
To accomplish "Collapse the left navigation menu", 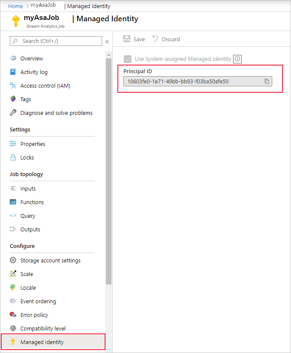I will pyautogui.click(x=107, y=41).
